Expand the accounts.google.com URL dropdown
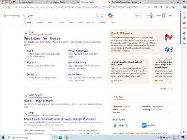This screenshot has height=140, width=187. pos(53,97)
